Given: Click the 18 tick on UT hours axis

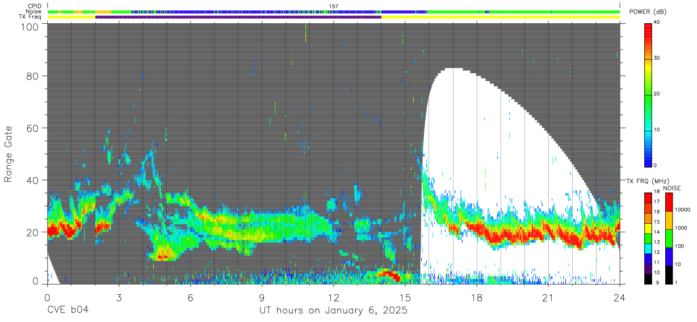Looking at the screenshot, I should (477, 297).
